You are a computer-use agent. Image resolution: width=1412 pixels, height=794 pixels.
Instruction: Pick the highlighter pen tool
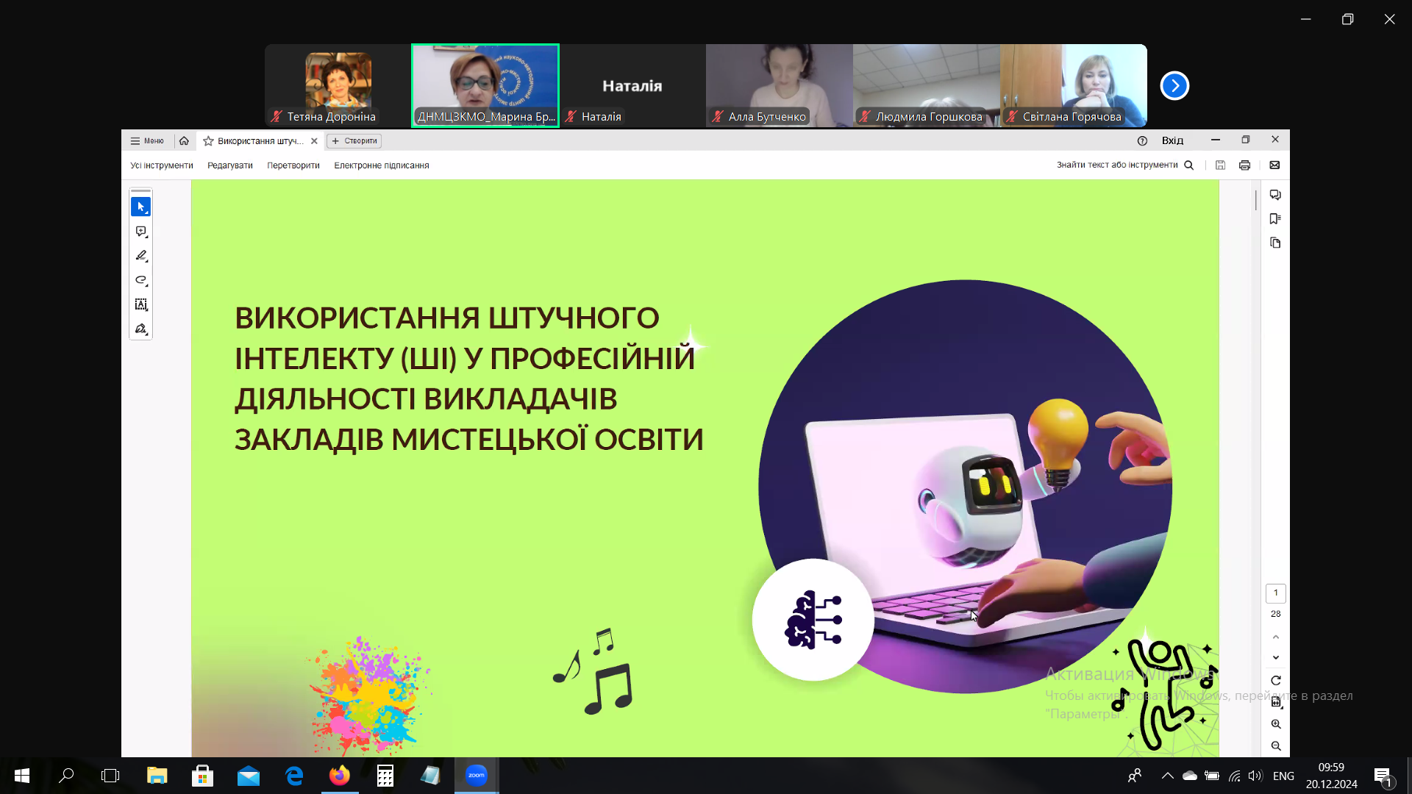[x=140, y=256]
